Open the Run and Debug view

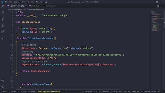click(x=3, y=25)
